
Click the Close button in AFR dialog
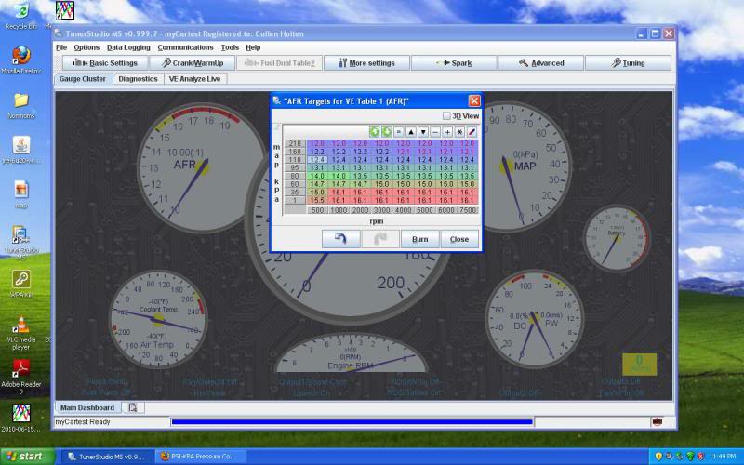[459, 239]
